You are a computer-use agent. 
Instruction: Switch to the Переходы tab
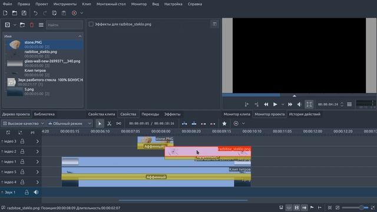pos(150,114)
